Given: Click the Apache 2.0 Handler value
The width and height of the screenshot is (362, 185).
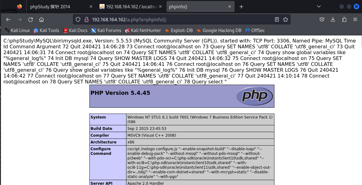Looking at the screenshot, I should [146, 183].
